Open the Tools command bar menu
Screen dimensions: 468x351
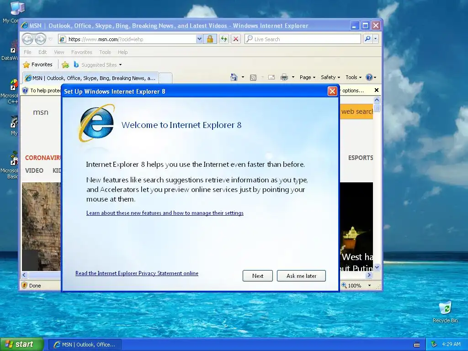(353, 77)
